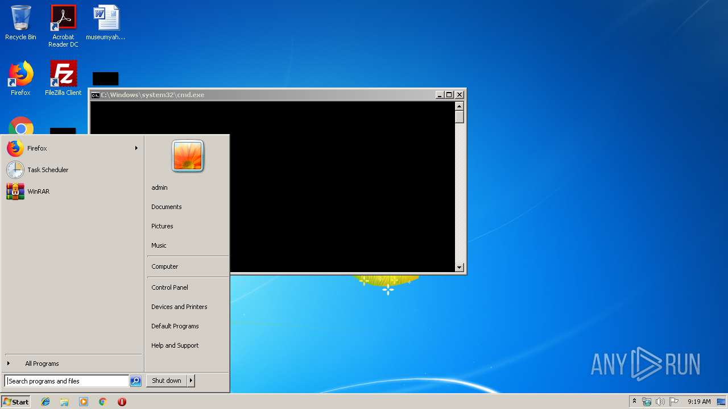The image size is (728, 409).
Task: Open the Google Chrome desktop icon
Action: pos(21,126)
